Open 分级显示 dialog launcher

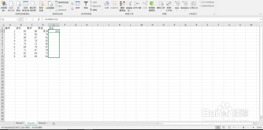click(214, 14)
